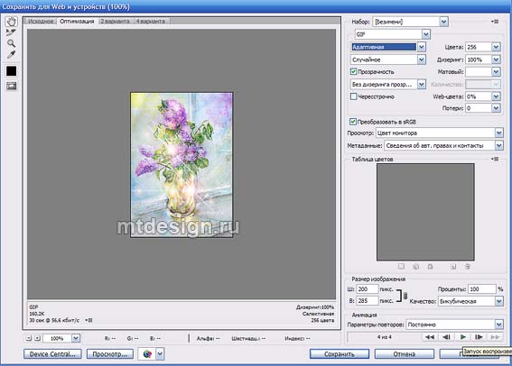Toggle Преобразовать в sRGB checkbox
This screenshot has height=366, width=512.
pos(353,122)
